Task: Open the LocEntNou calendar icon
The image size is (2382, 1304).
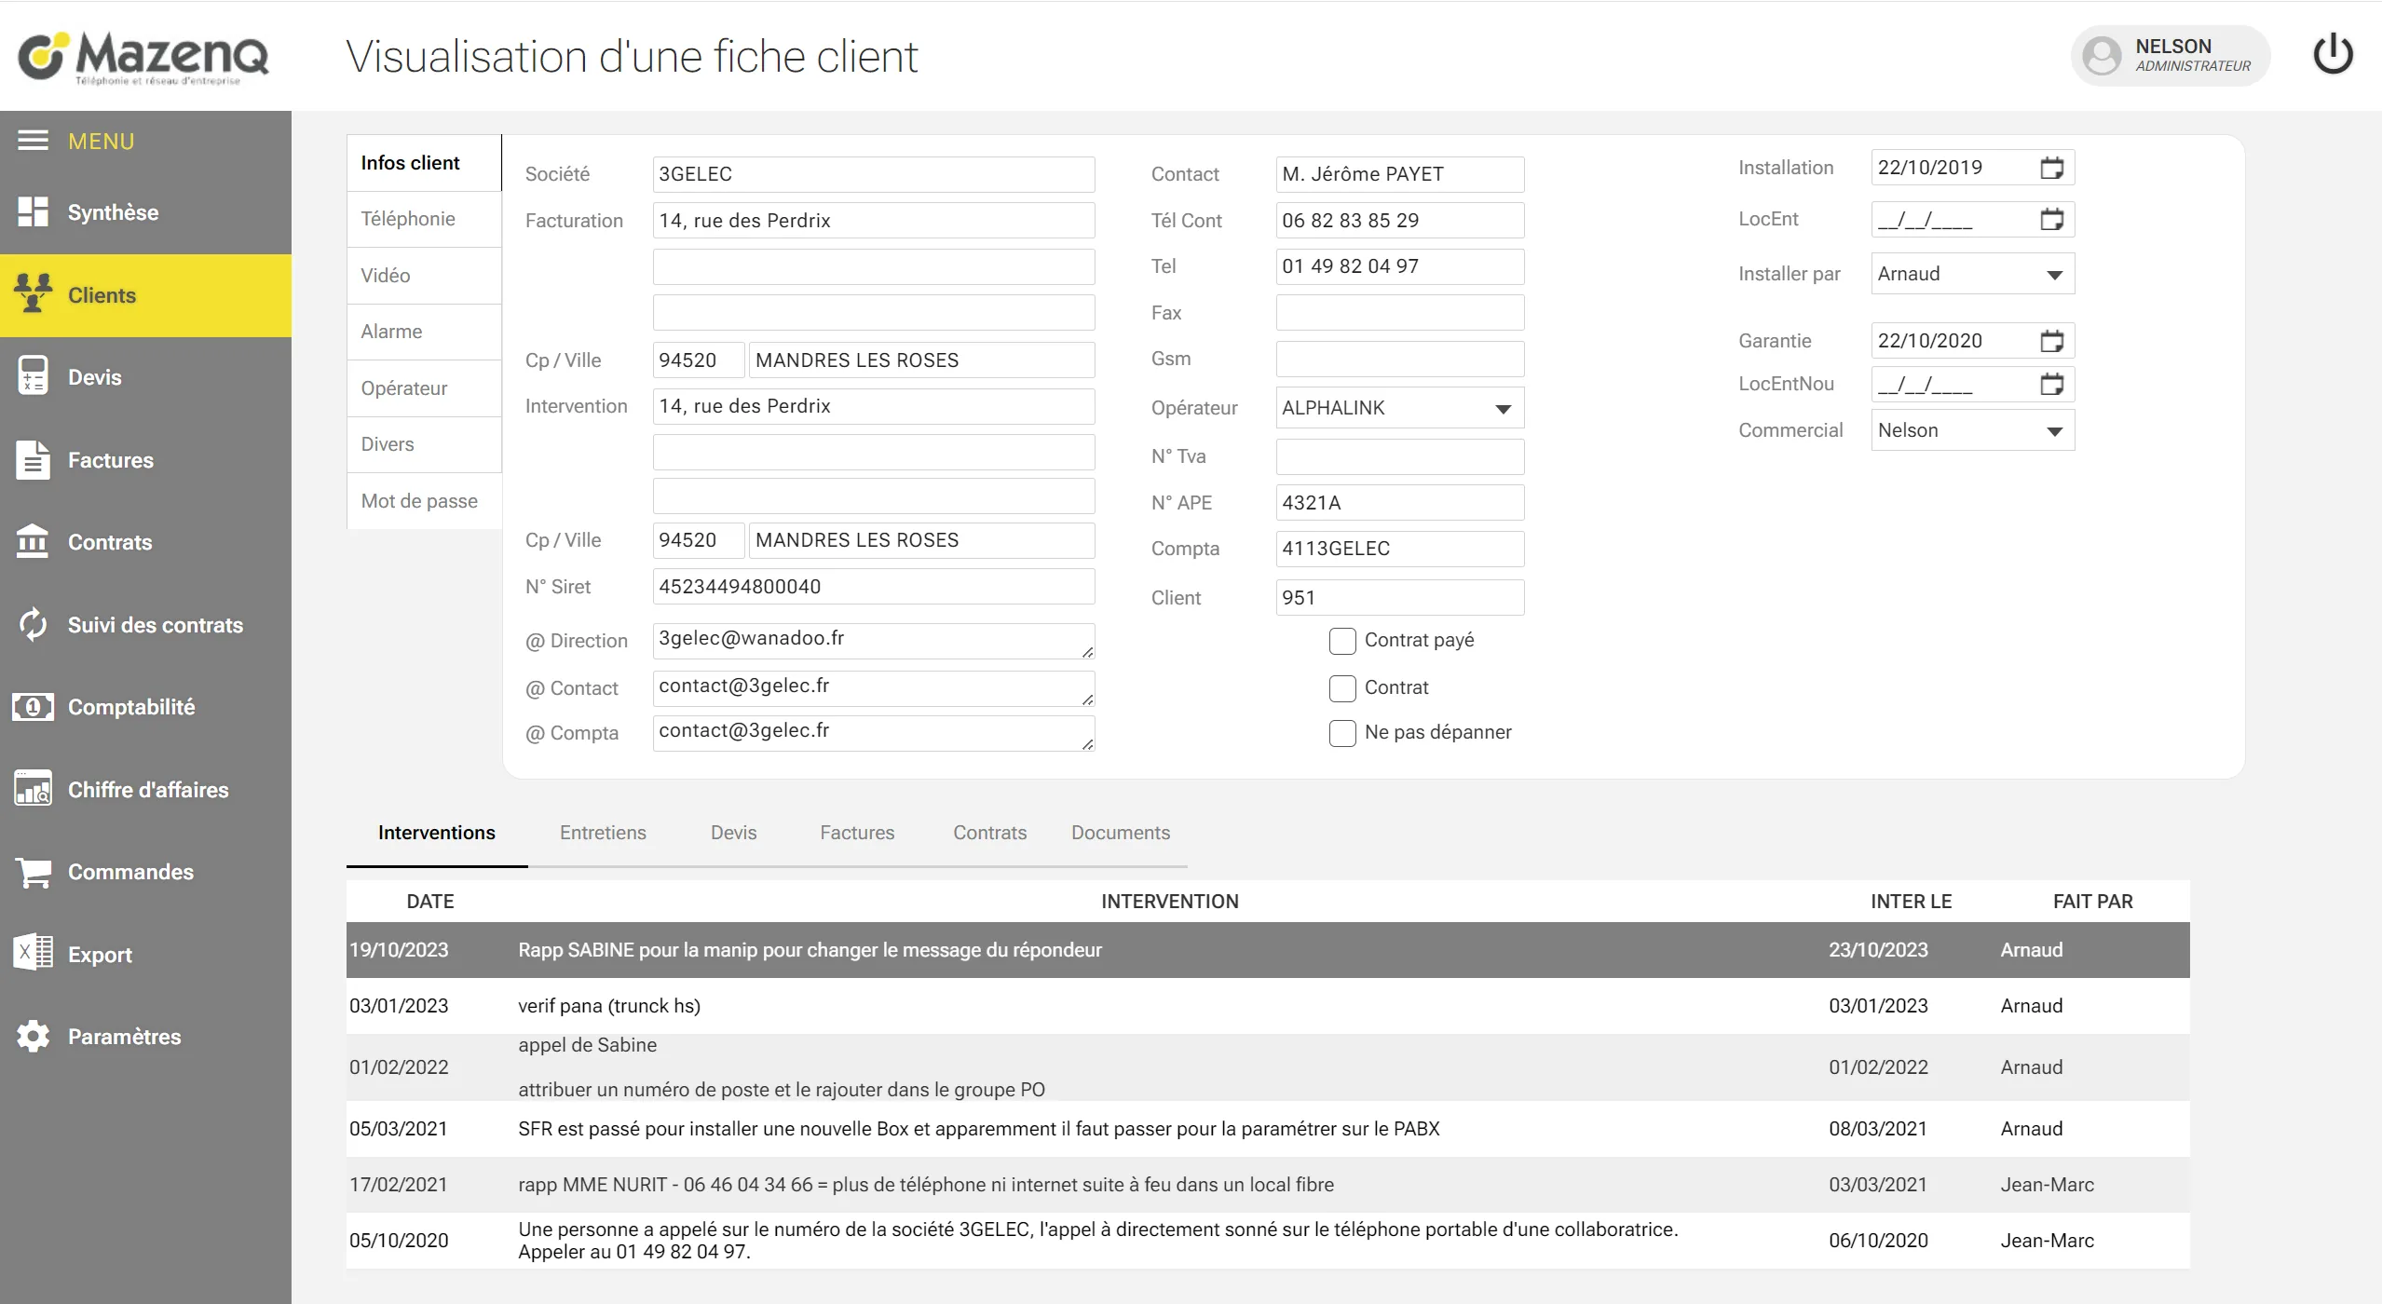Action: [2051, 384]
